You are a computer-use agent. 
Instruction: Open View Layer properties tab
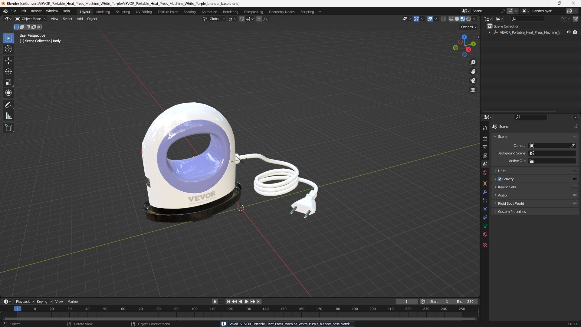[x=485, y=155]
